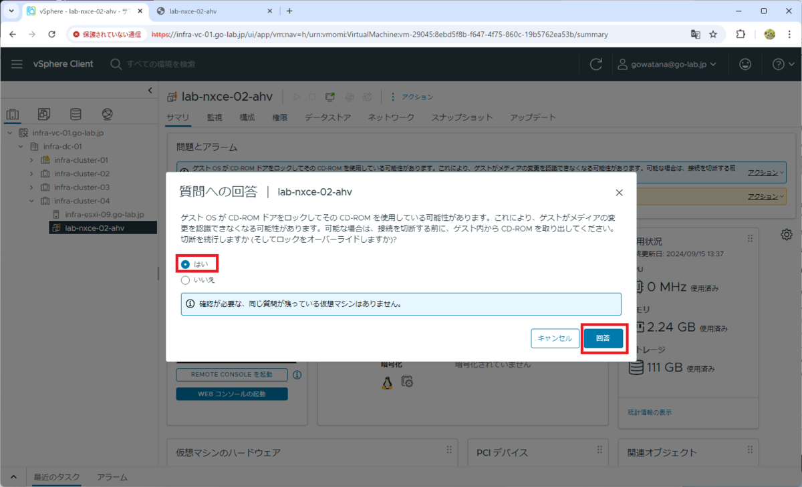Screen dimensions: 802x487
Task: Click the tools settings icon beside penguin
Action: pos(407,382)
